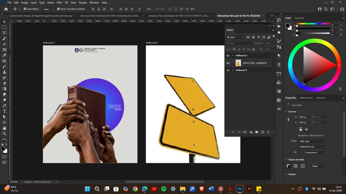This screenshot has width=346, height=194.
Task: Click the more options ellipsis in options bar
Action: pos(149,9)
